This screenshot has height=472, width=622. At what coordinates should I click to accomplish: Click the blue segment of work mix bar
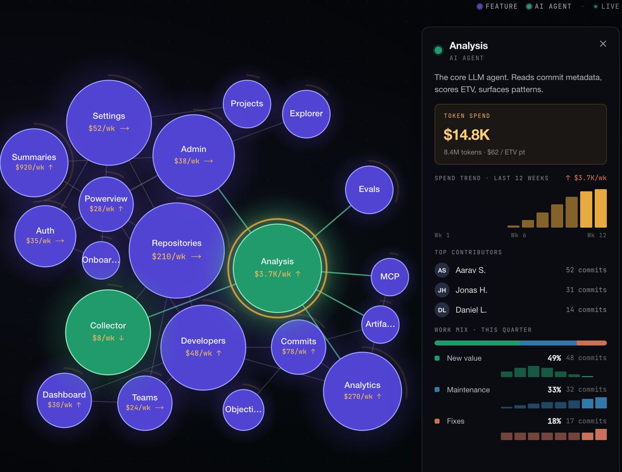pos(548,343)
